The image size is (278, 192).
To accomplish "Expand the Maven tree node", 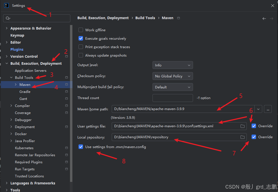I will coord(15,84).
